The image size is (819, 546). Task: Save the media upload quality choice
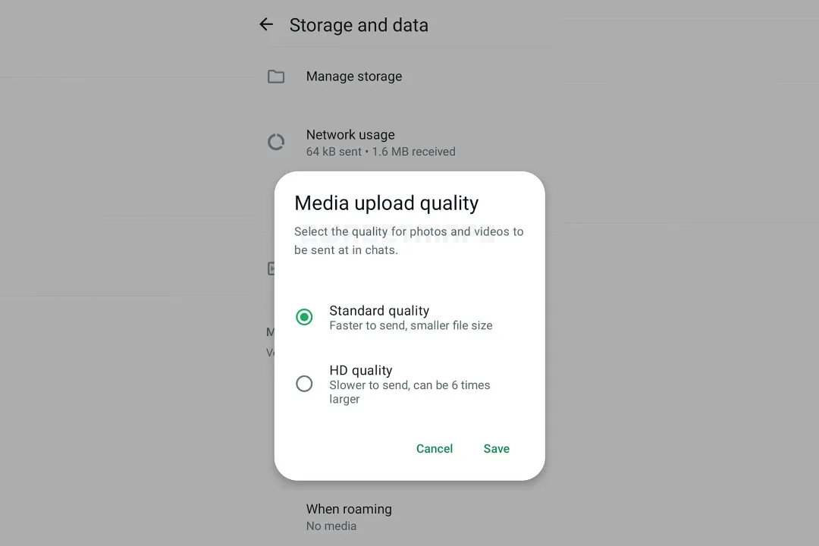coord(496,449)
